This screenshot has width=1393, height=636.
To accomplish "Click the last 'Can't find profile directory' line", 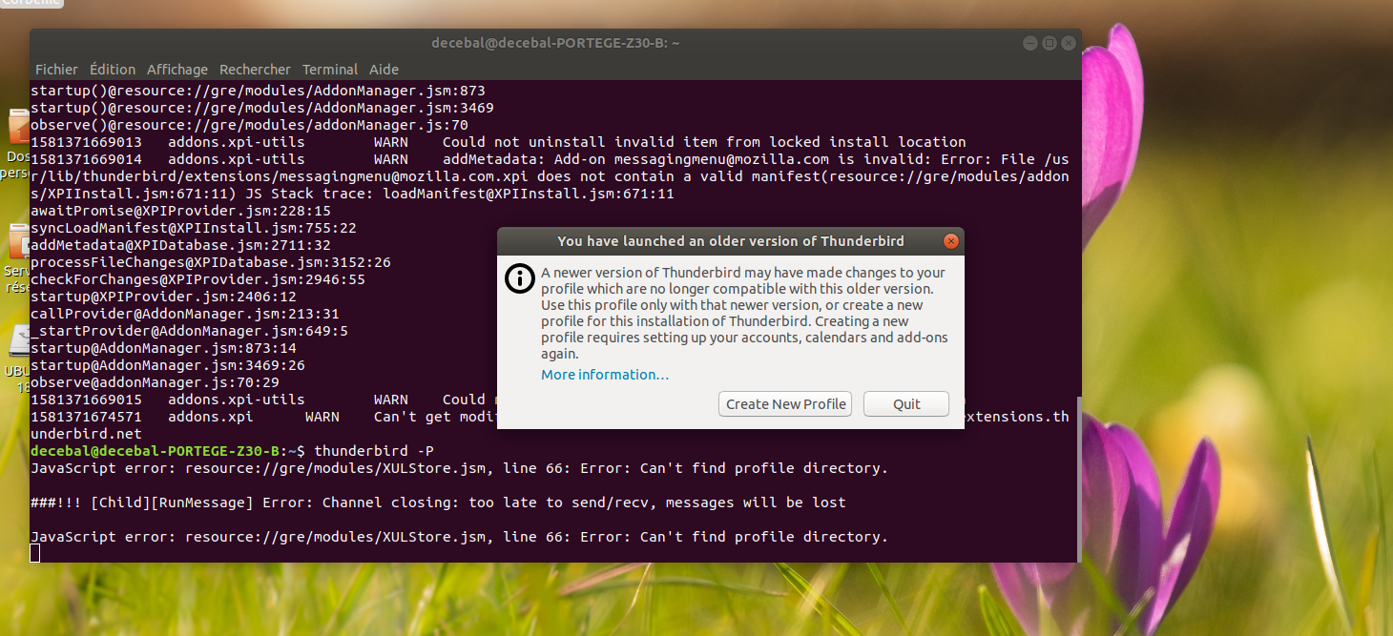I will click(x=459, y=537).
